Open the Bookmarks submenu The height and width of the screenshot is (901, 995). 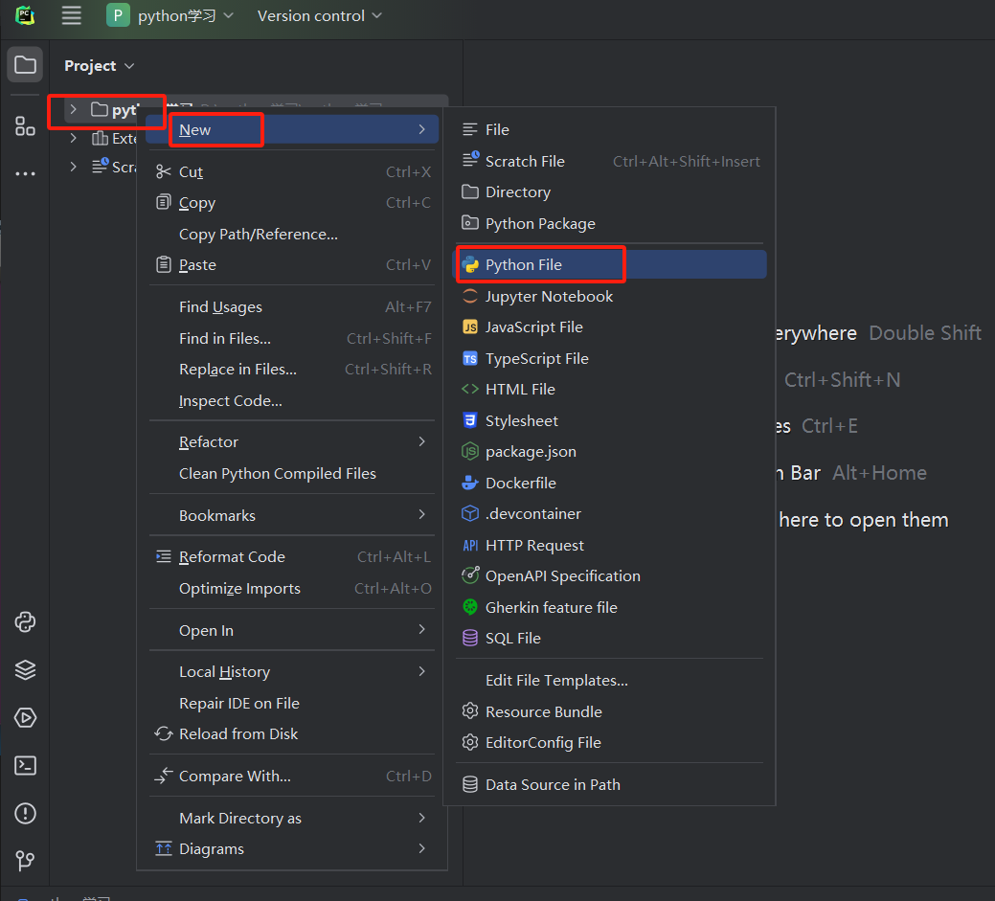(292, 515)
